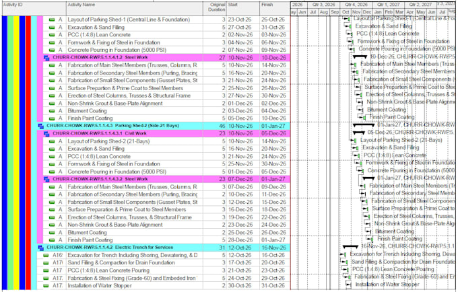Click the duration 27 of the Steel Work band

tap(215, 58)
